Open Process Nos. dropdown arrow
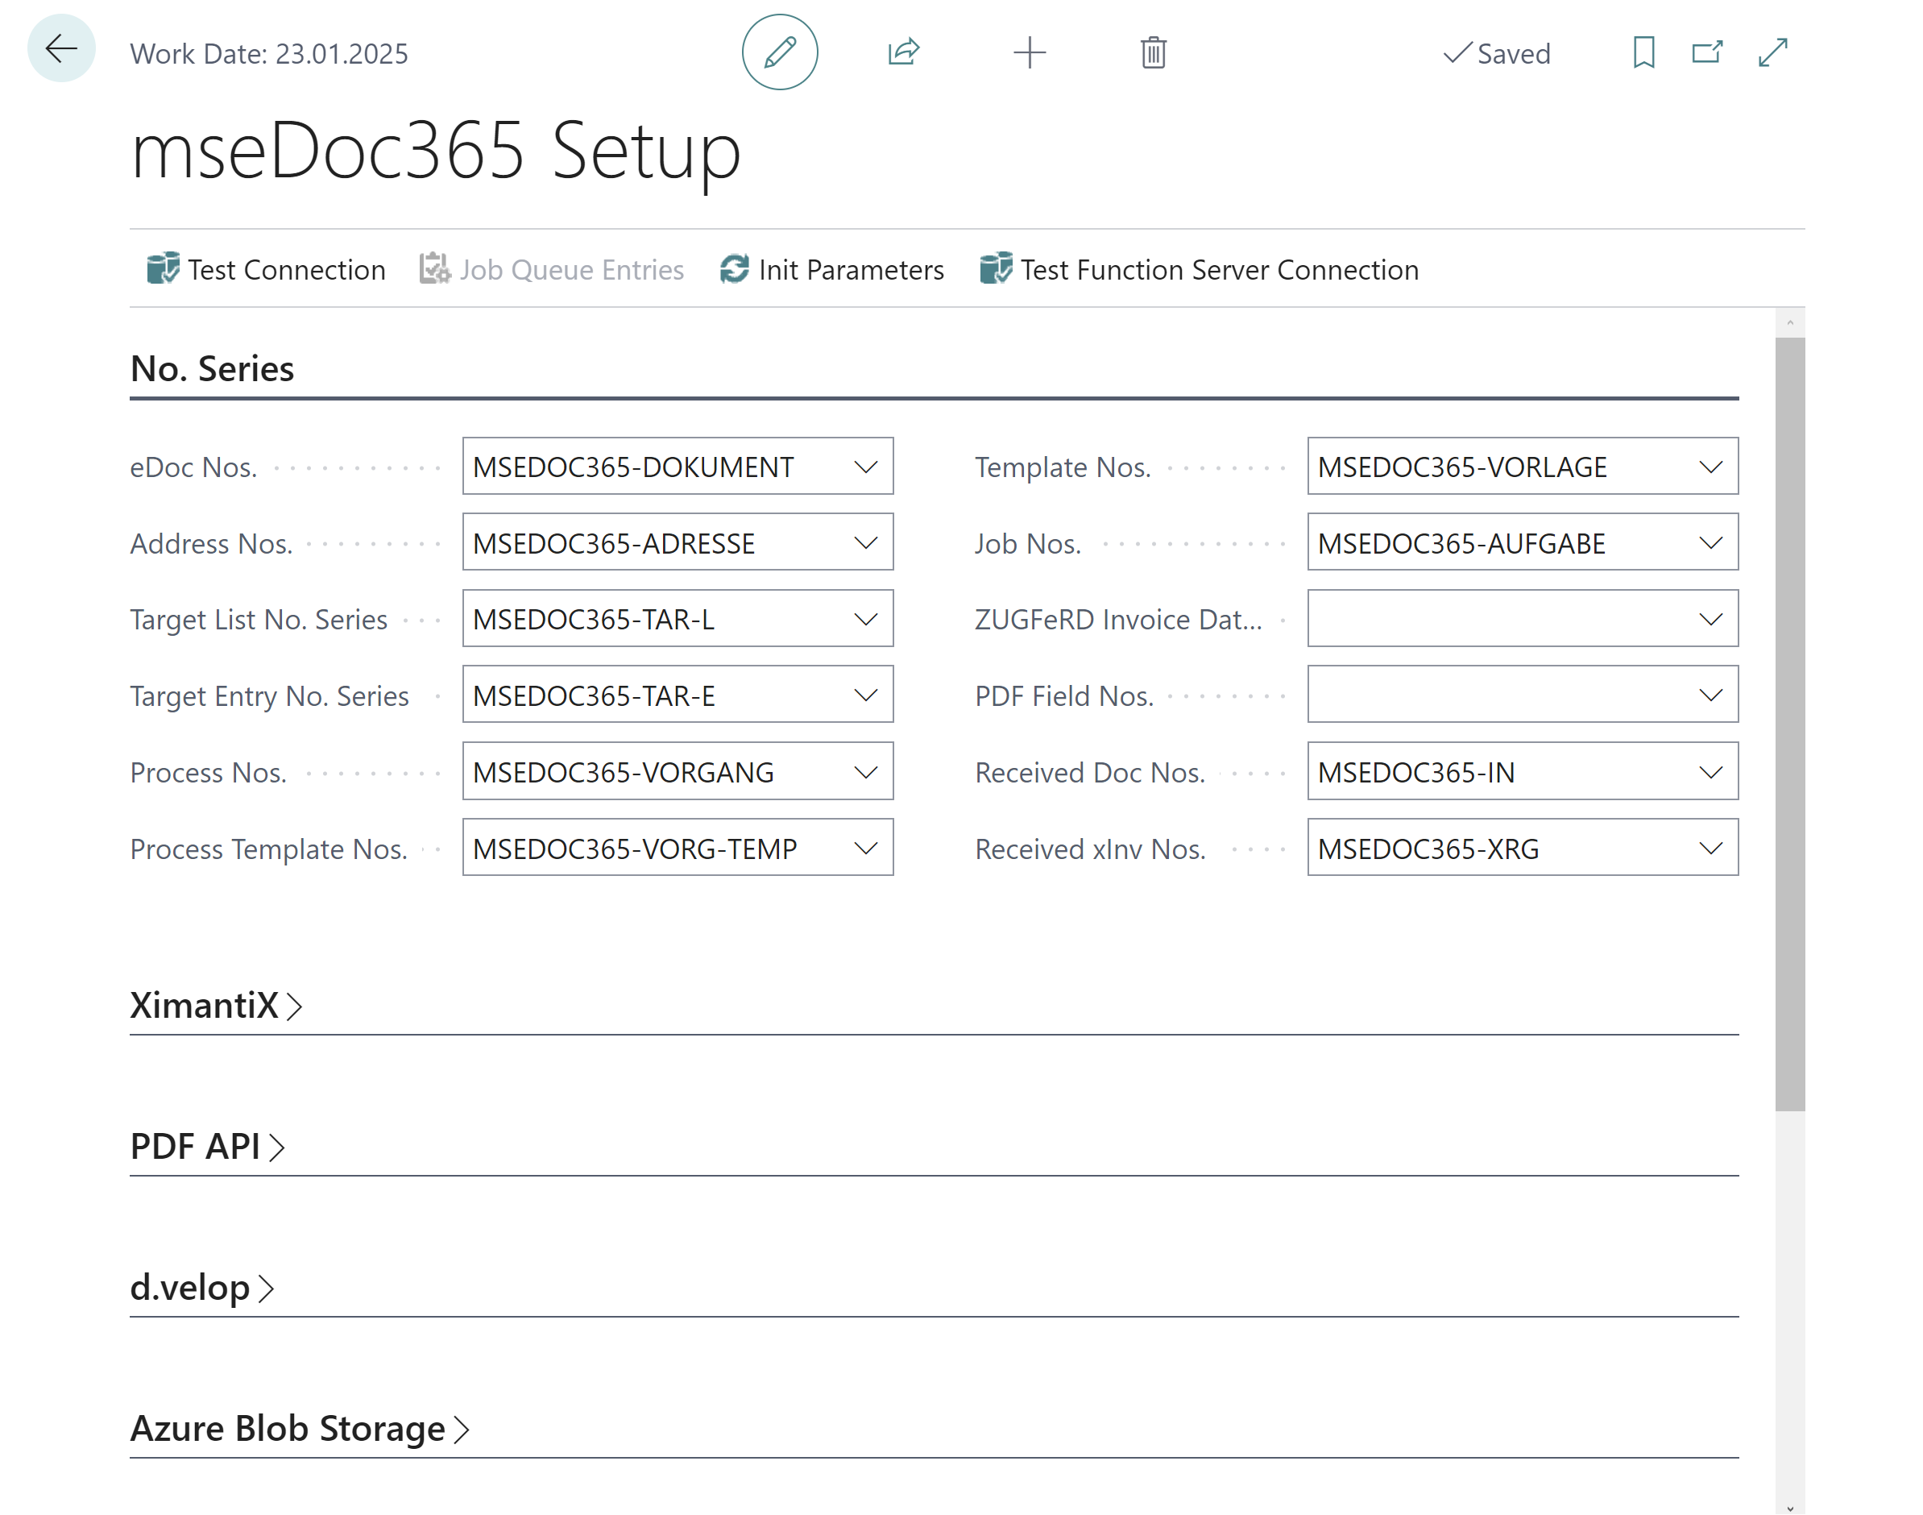The height and width of the screenshot is (1515, 1923). coord(865,772)
